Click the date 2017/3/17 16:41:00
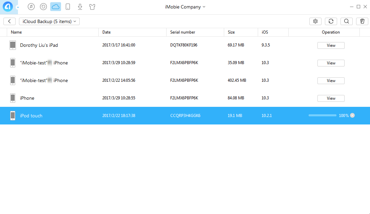 (119, 45)
